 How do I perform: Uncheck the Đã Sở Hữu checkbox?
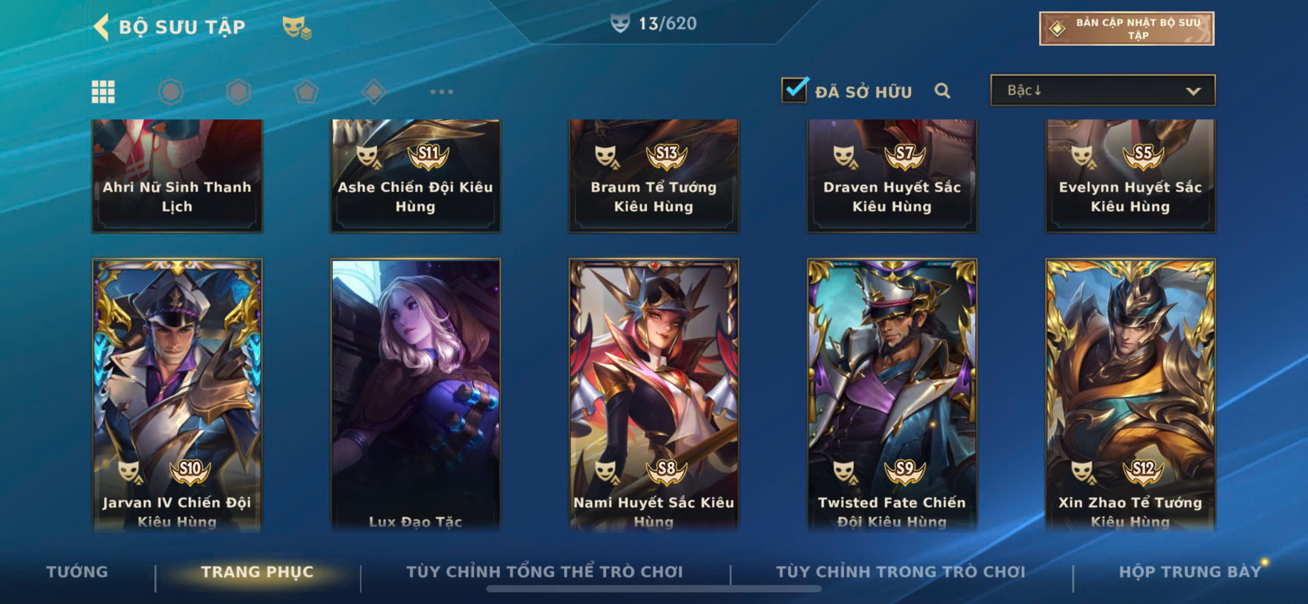click(794, 90)
